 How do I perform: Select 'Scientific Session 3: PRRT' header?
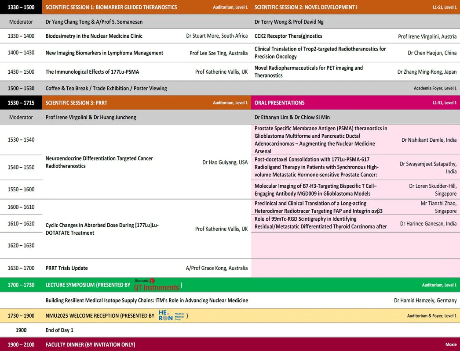pos(76,103)
